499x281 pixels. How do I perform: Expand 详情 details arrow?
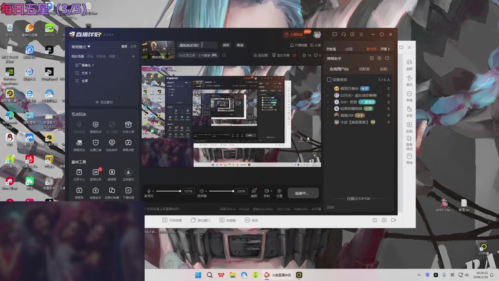(x=385, y=49)
